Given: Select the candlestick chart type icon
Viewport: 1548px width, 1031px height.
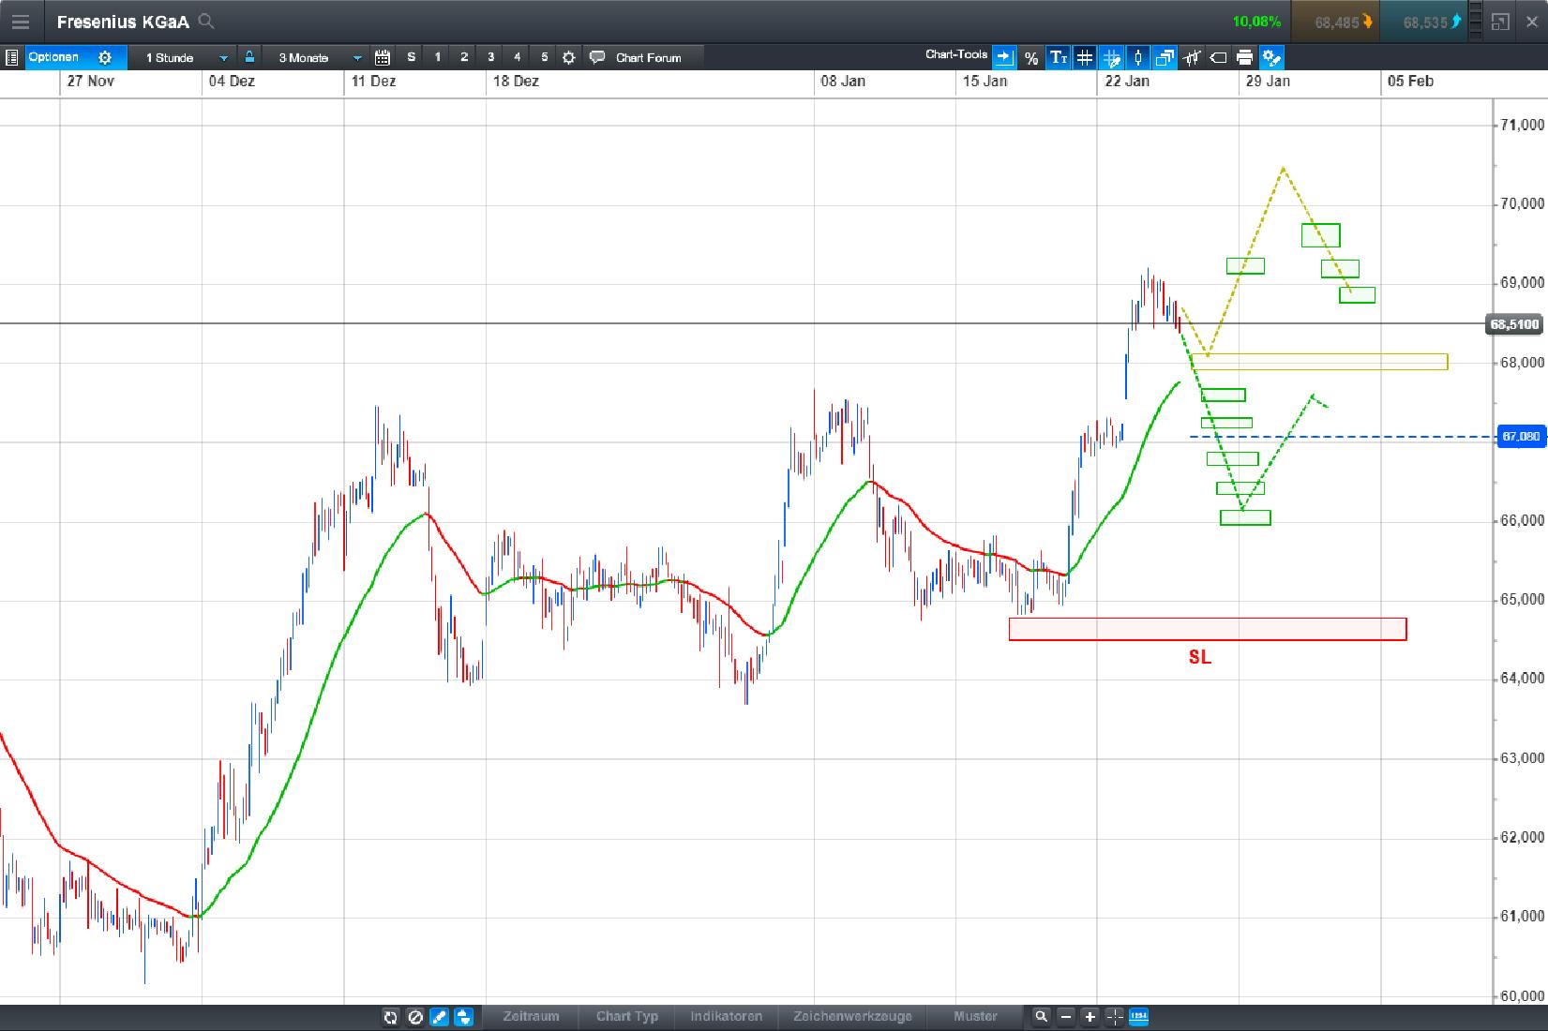Looking at the screenshot, I should coord(1138,57).
